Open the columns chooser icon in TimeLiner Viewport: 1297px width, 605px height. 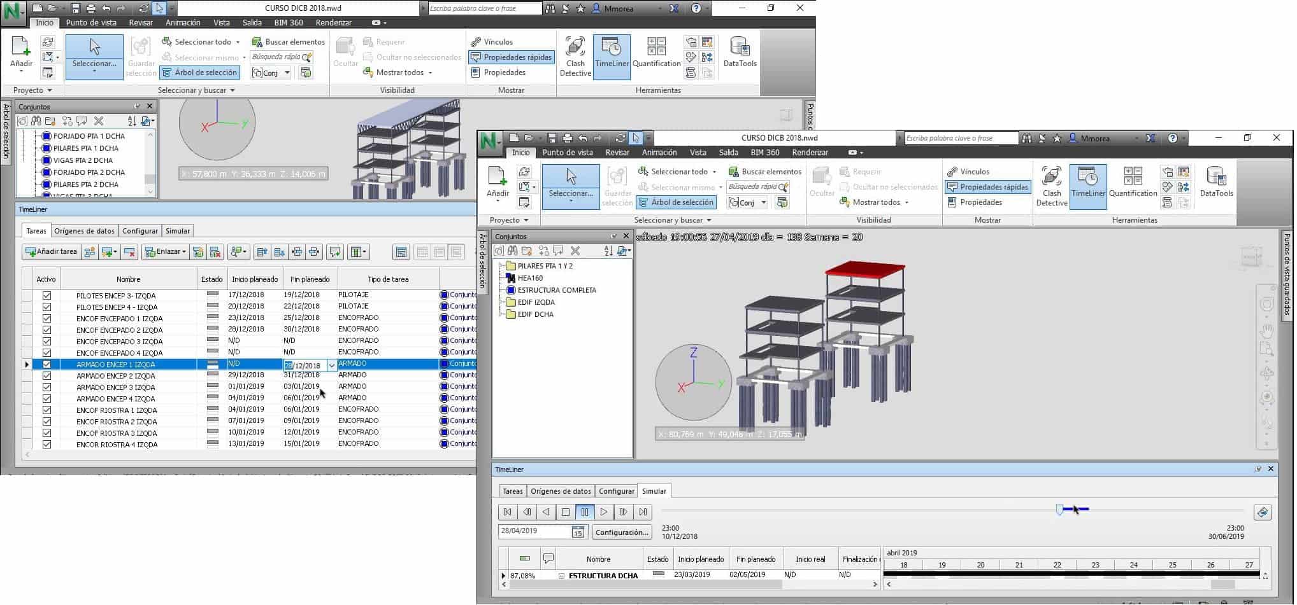pos(358,252)
